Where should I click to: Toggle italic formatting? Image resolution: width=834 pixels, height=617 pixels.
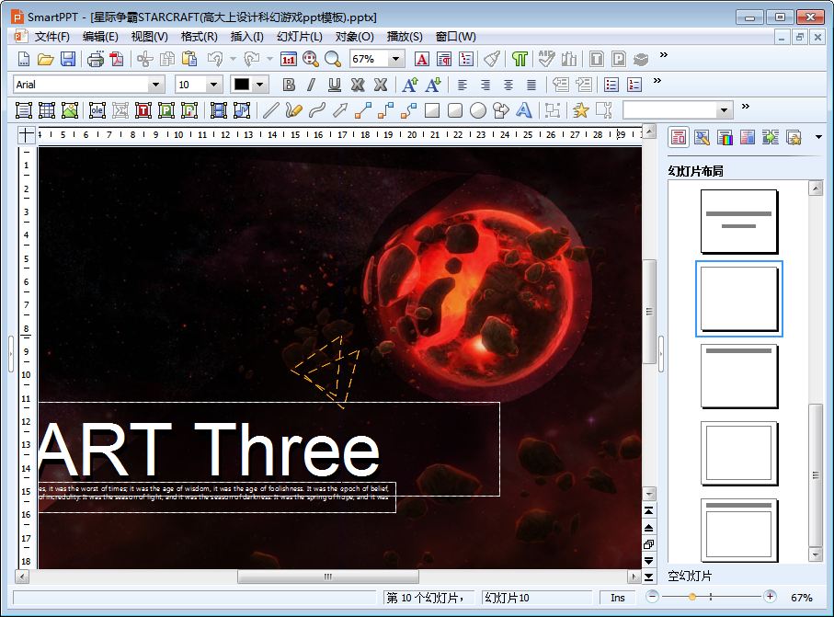[311, 85]
